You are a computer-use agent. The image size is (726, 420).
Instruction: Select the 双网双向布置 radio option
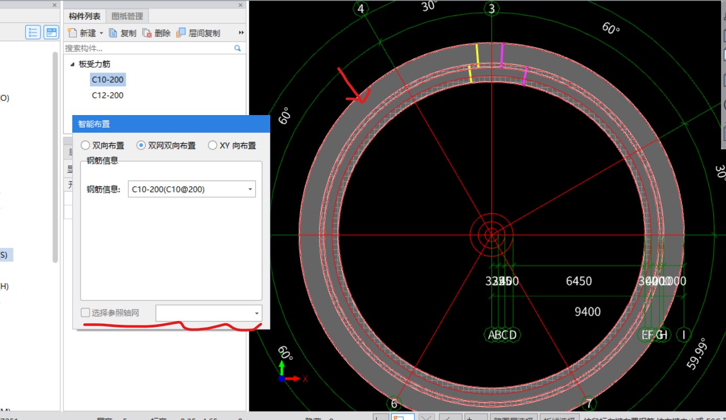point(166,145)
